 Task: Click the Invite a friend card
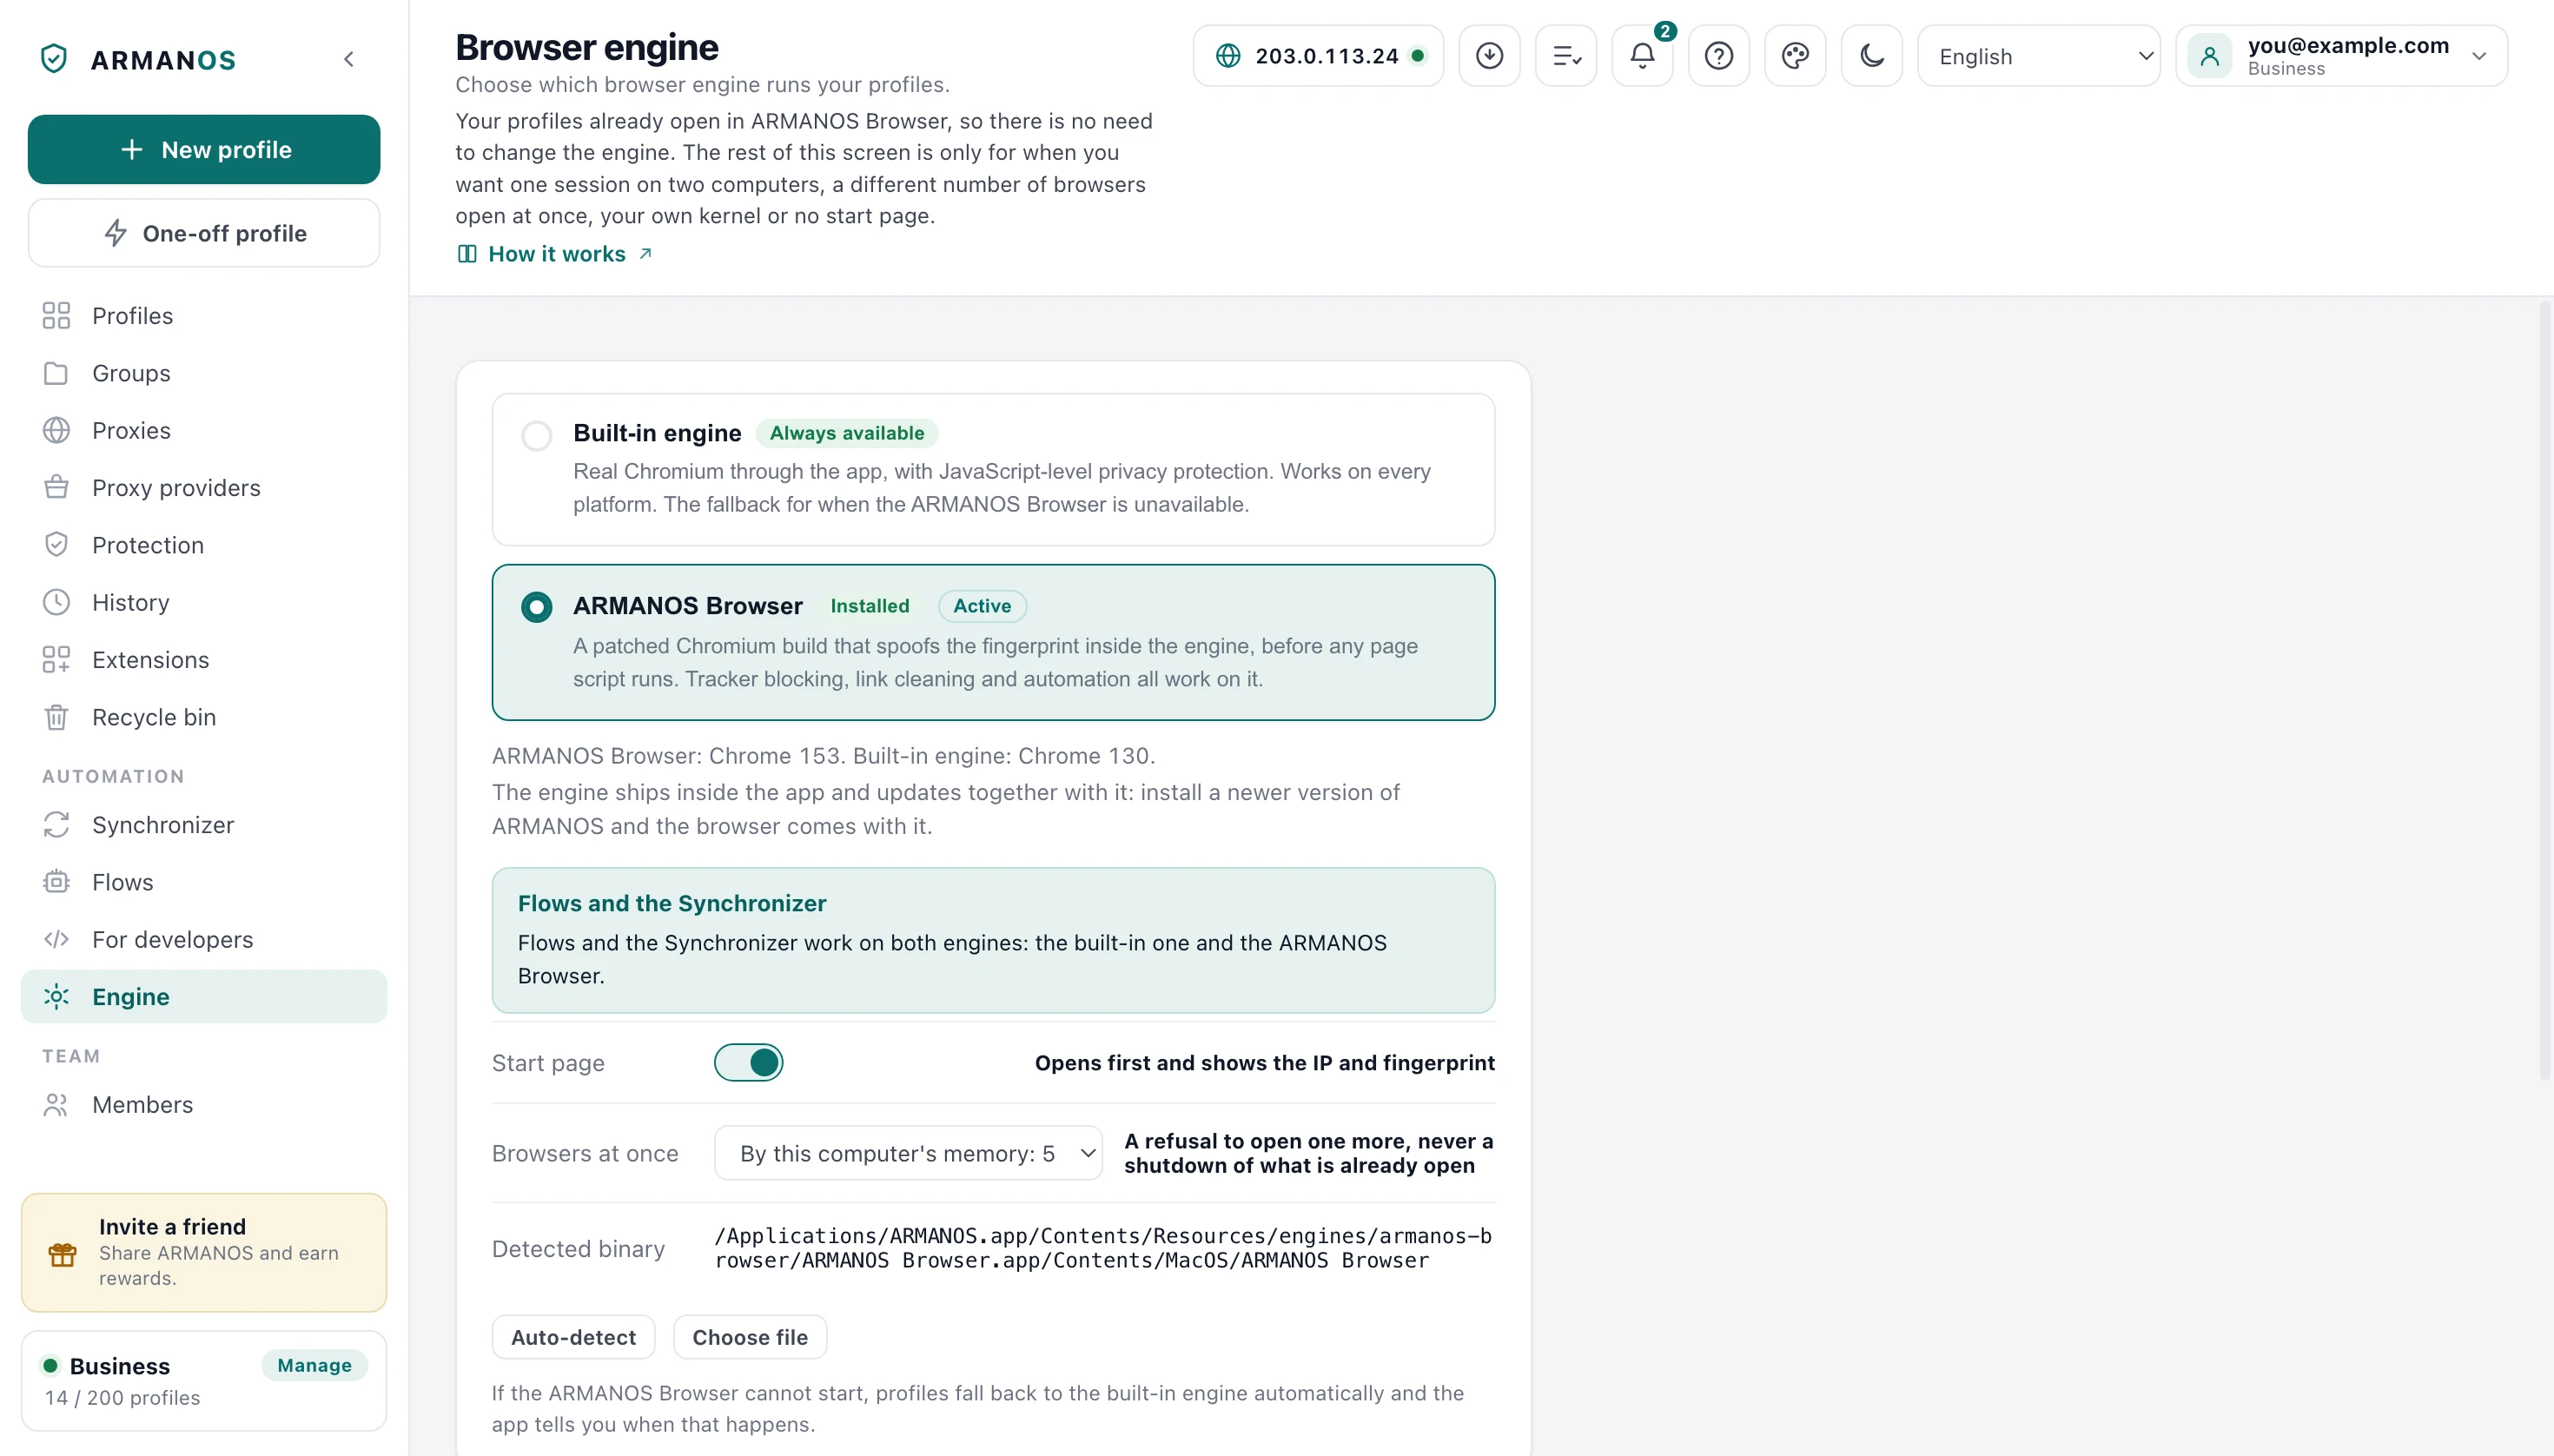(204, 1252)
